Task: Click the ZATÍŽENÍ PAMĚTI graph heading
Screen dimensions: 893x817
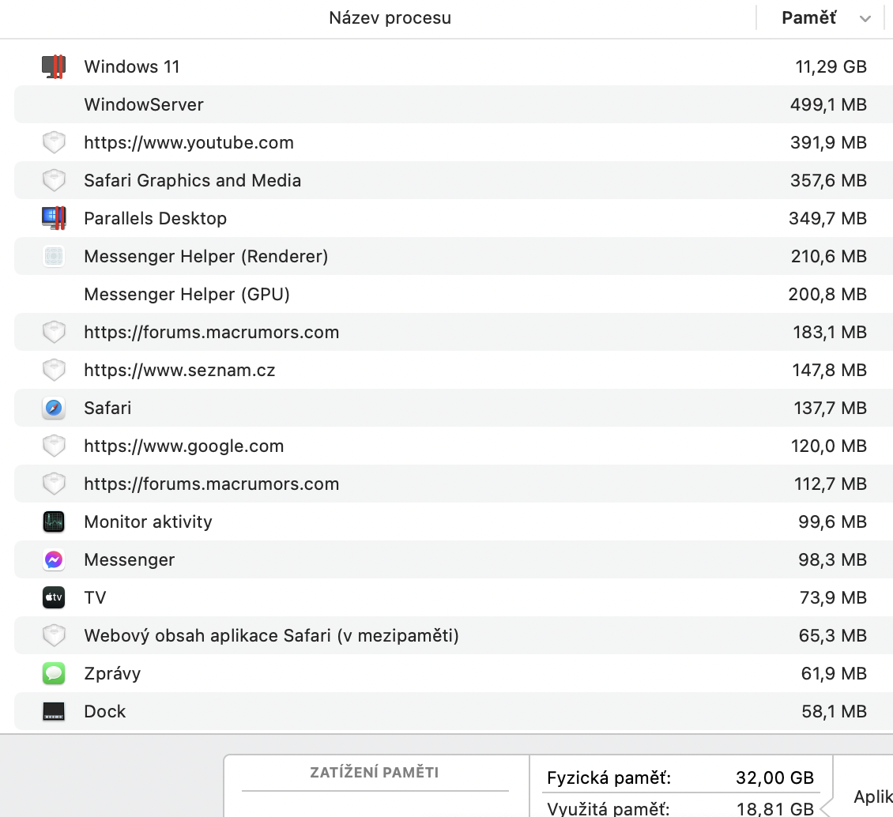Action: pos(374,773)
